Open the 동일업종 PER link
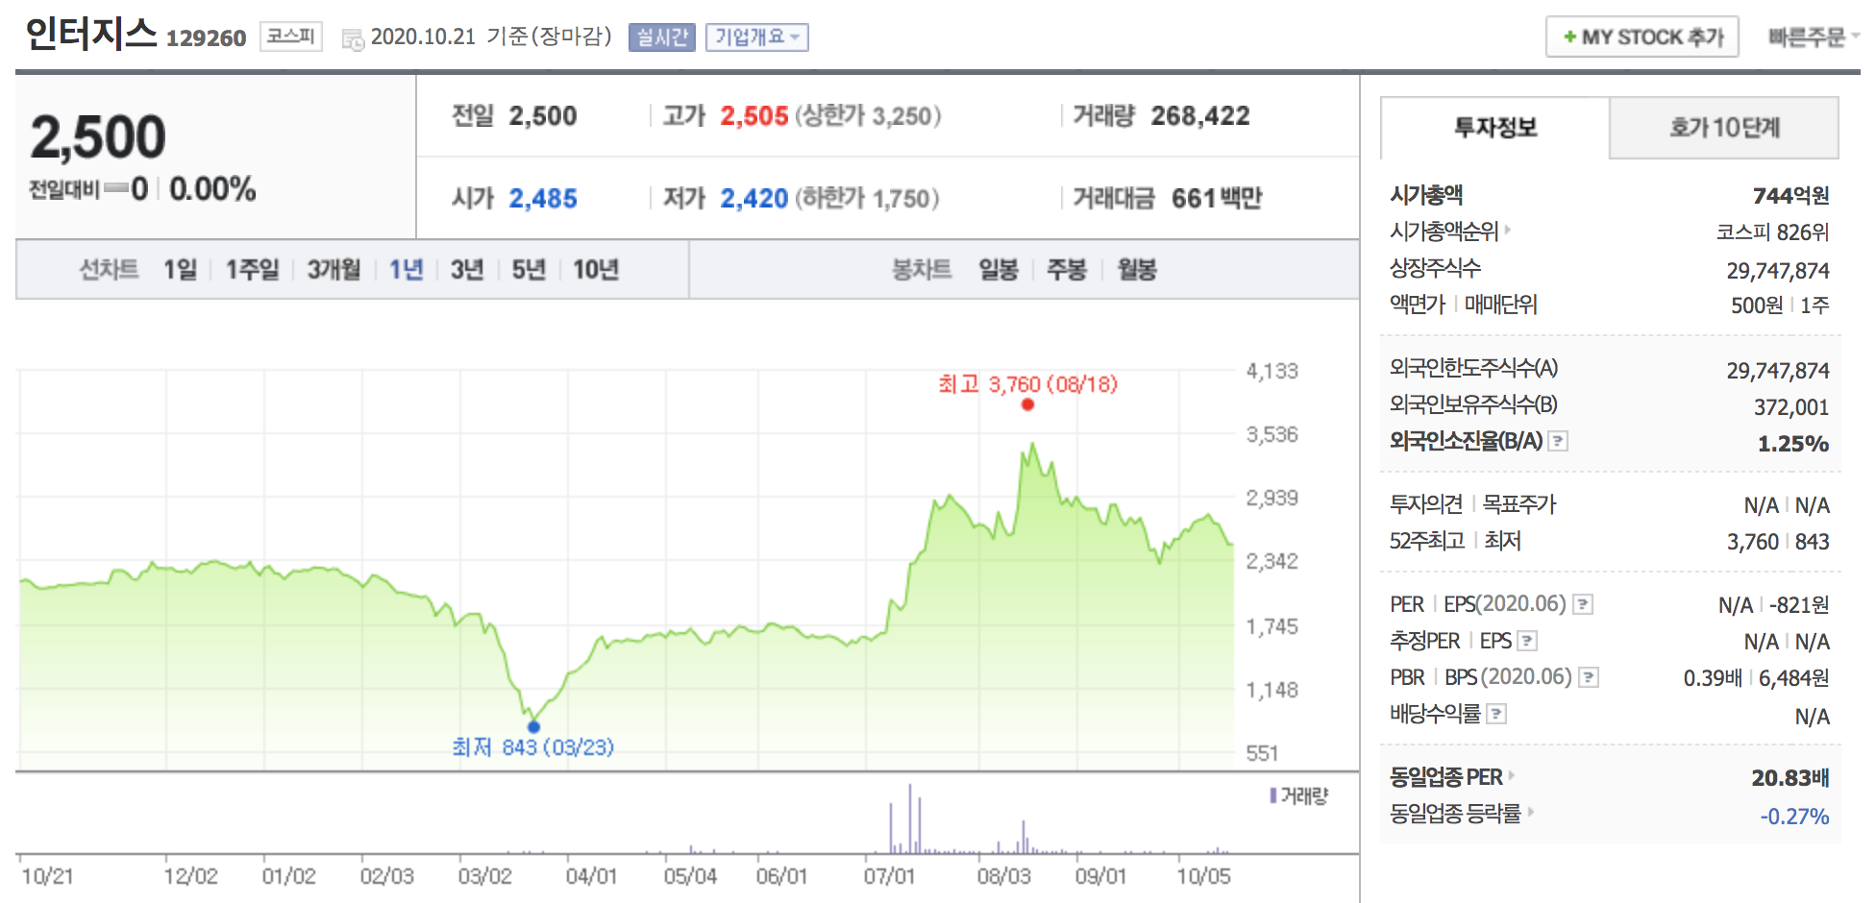 pyautogui.click(x=1445, y=777)
